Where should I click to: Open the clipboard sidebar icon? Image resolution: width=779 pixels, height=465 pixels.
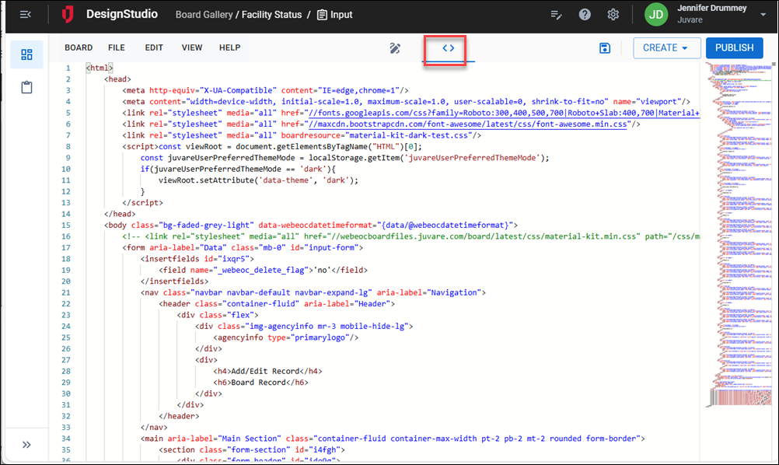click(x=26, y=87)
